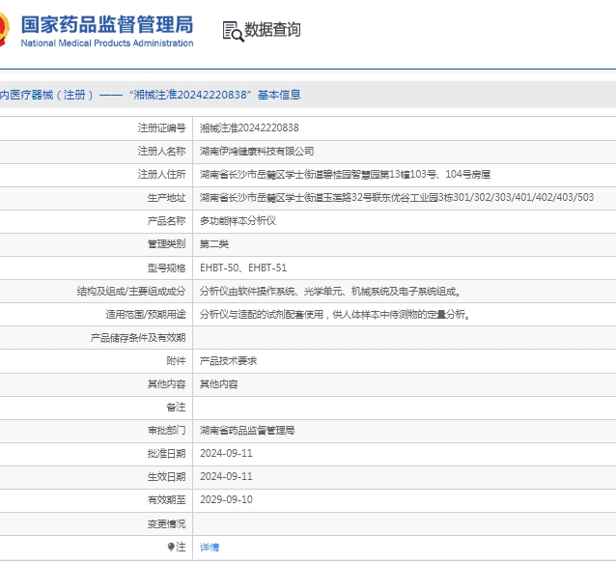Click the 注册人名称 label
616x564 pixels.
pos(161,152)
